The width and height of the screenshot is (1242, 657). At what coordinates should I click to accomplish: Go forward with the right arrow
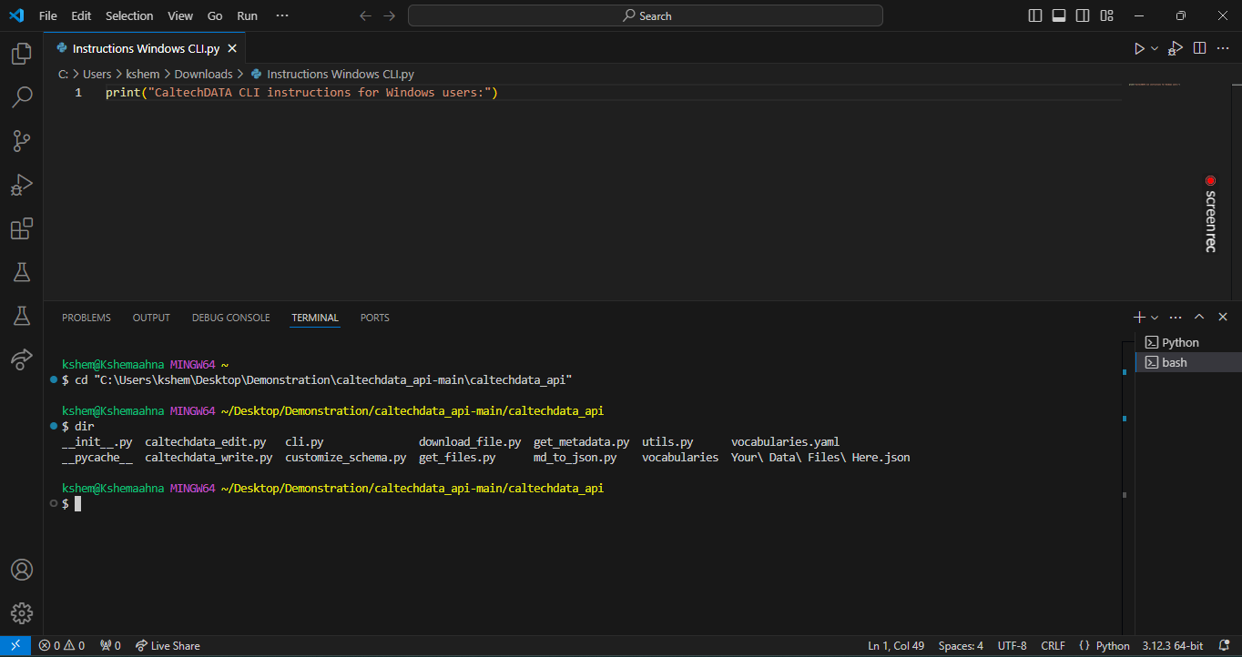click(389, 15)
